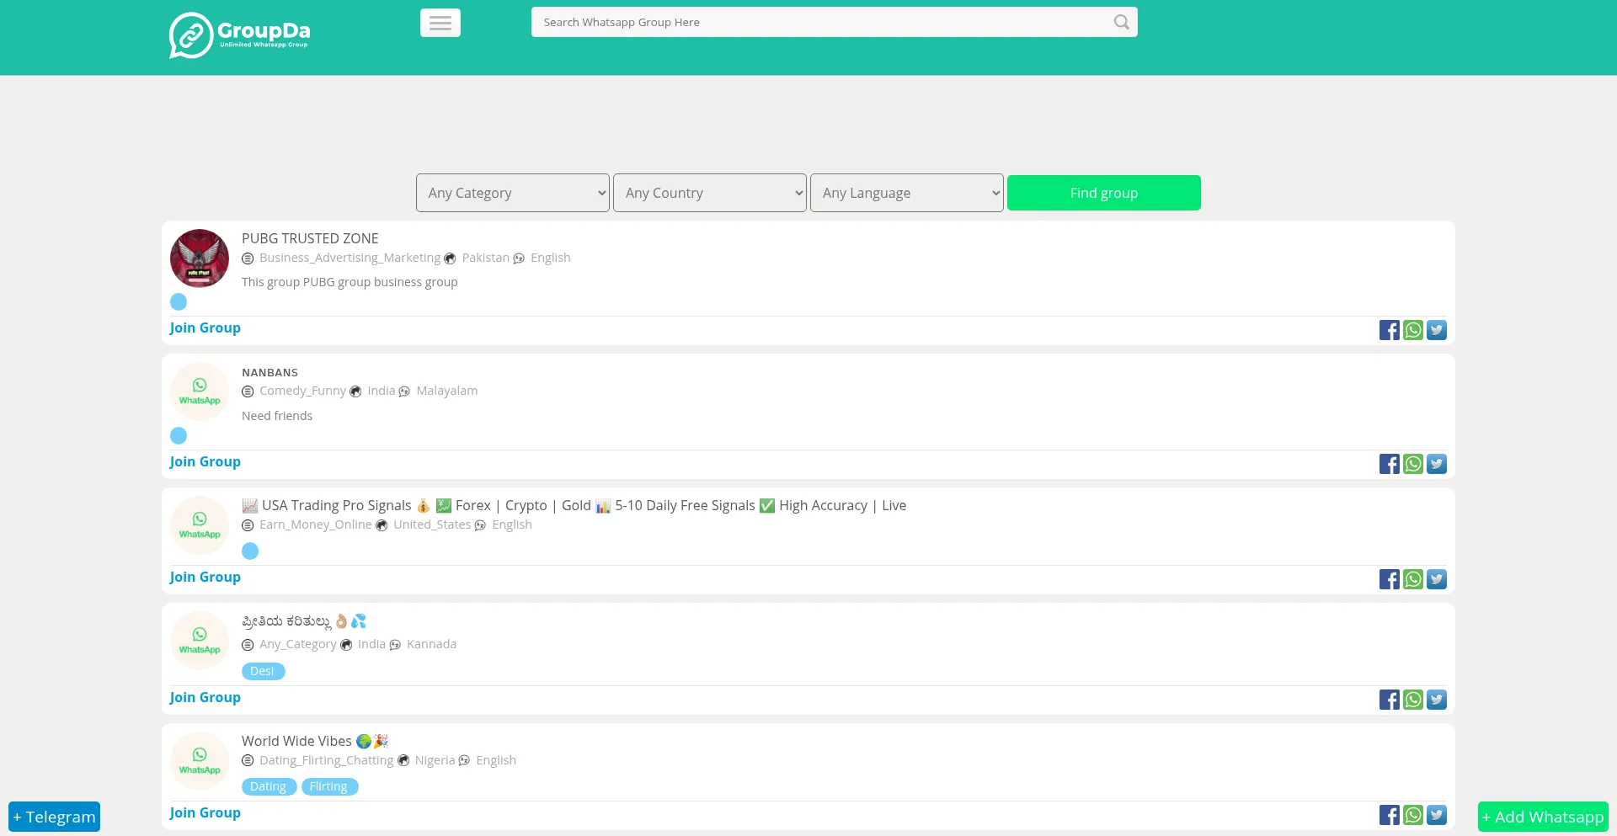Image resolution: width=1617 pixels, height=836 pixels.
Task: Join the PUBG TRUSTED ZONE group
Action: tap(205, 327)
